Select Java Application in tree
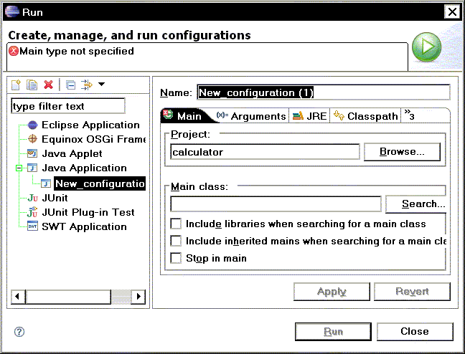 84,168
